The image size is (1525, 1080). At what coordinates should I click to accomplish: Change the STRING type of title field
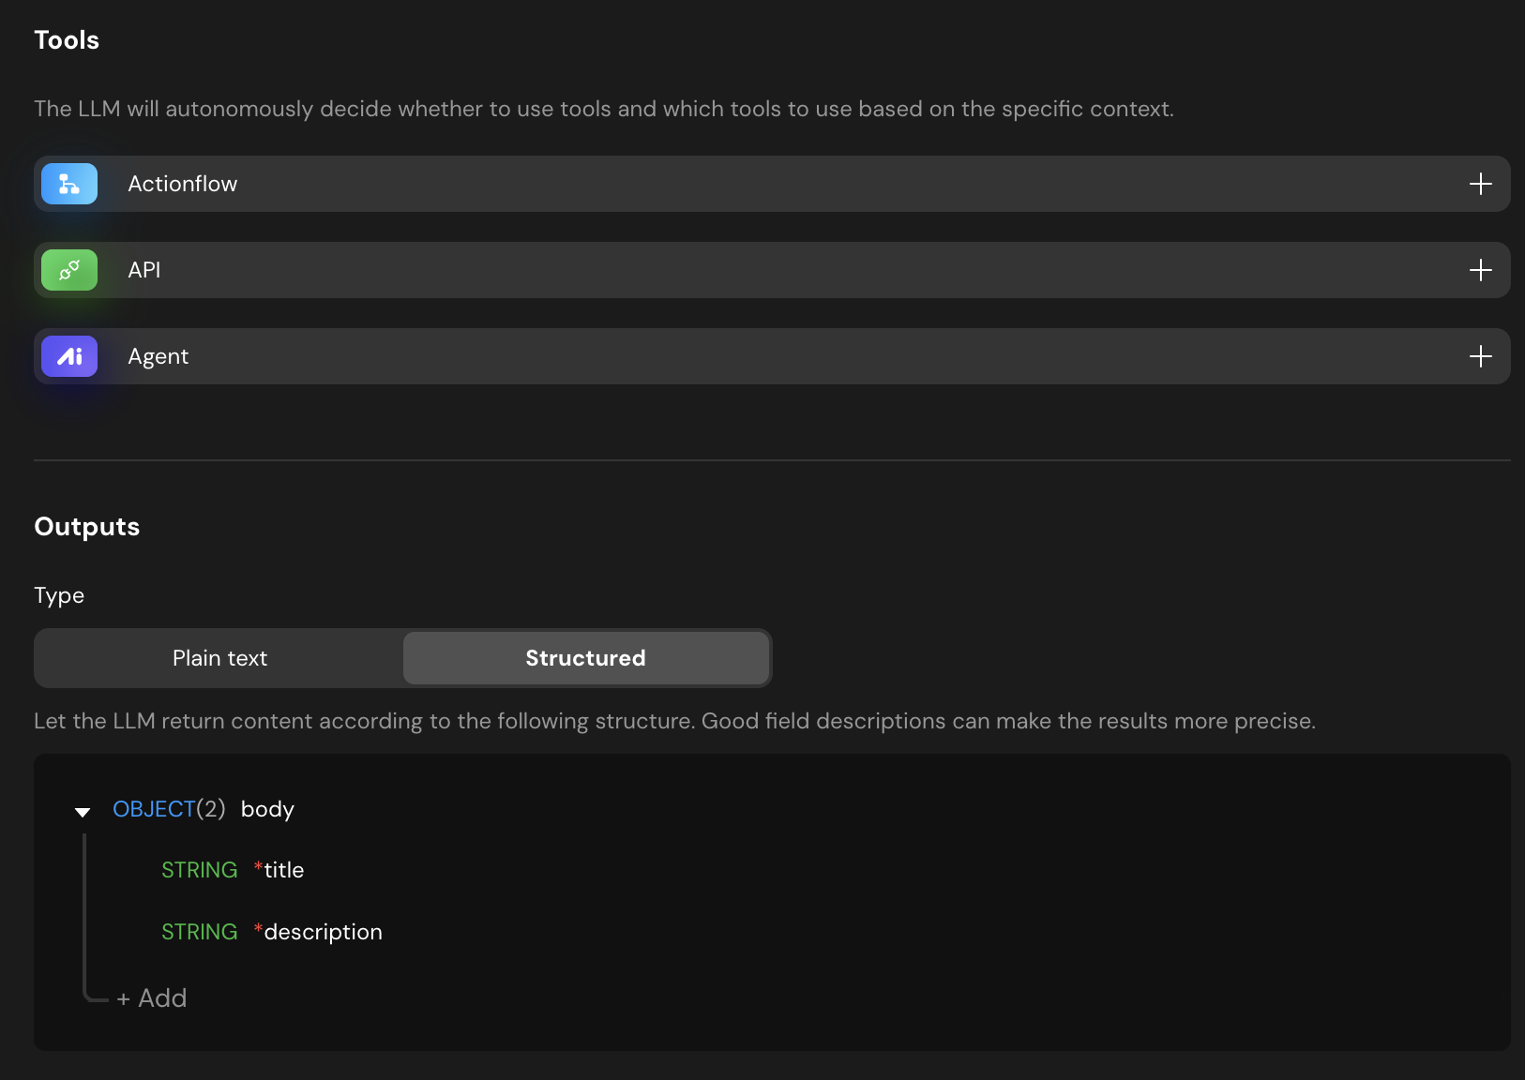[199, 870]
